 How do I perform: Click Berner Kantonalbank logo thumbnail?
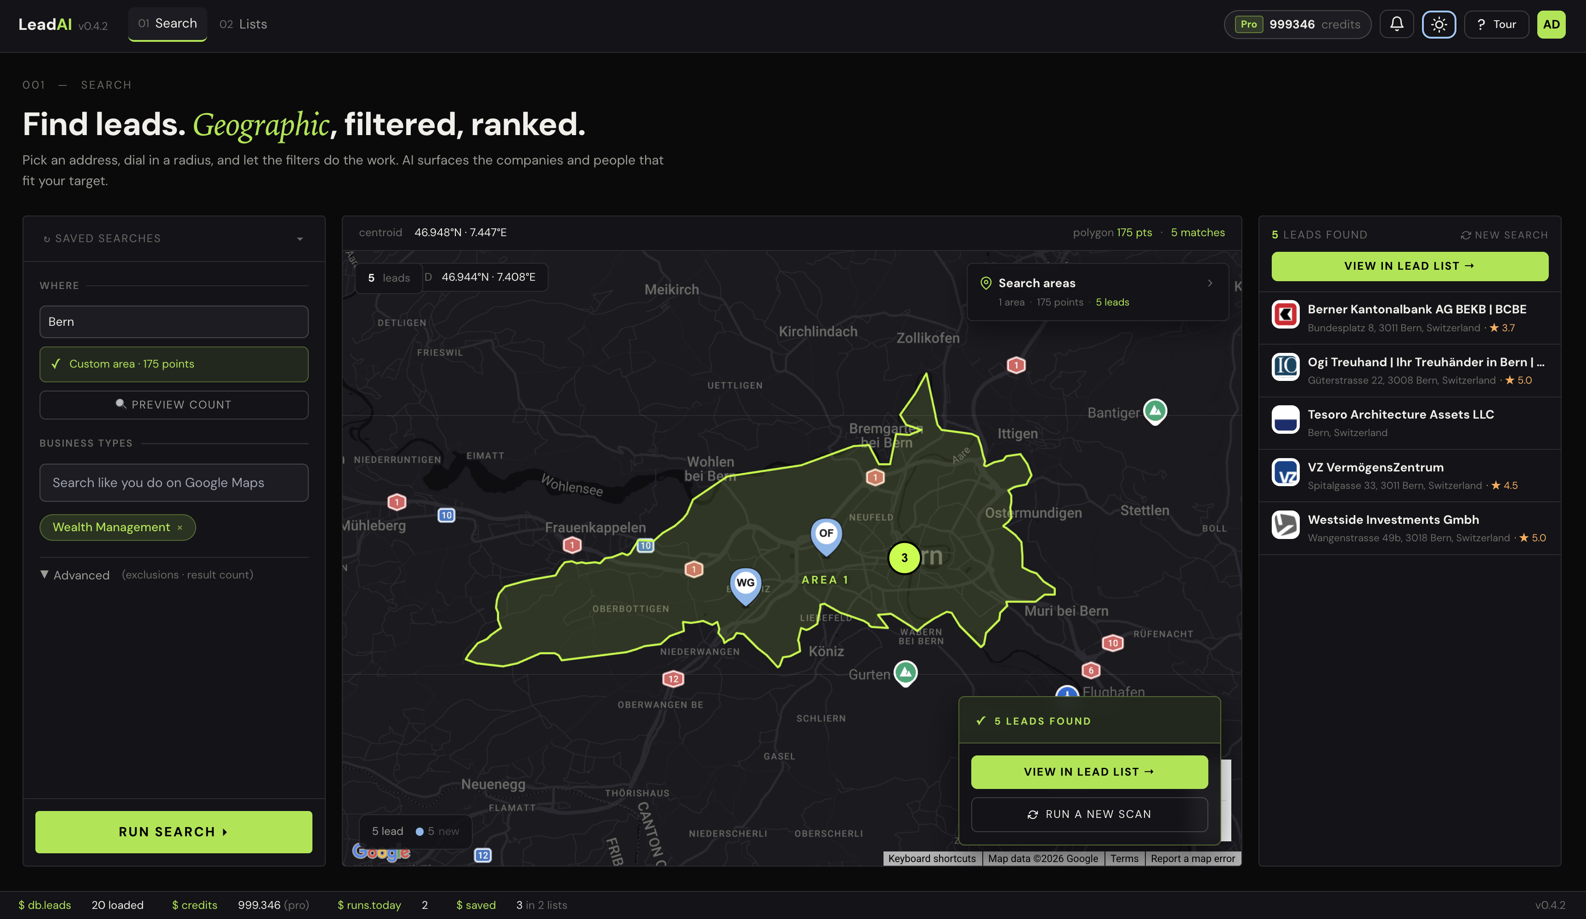[x=1285, y=315]
